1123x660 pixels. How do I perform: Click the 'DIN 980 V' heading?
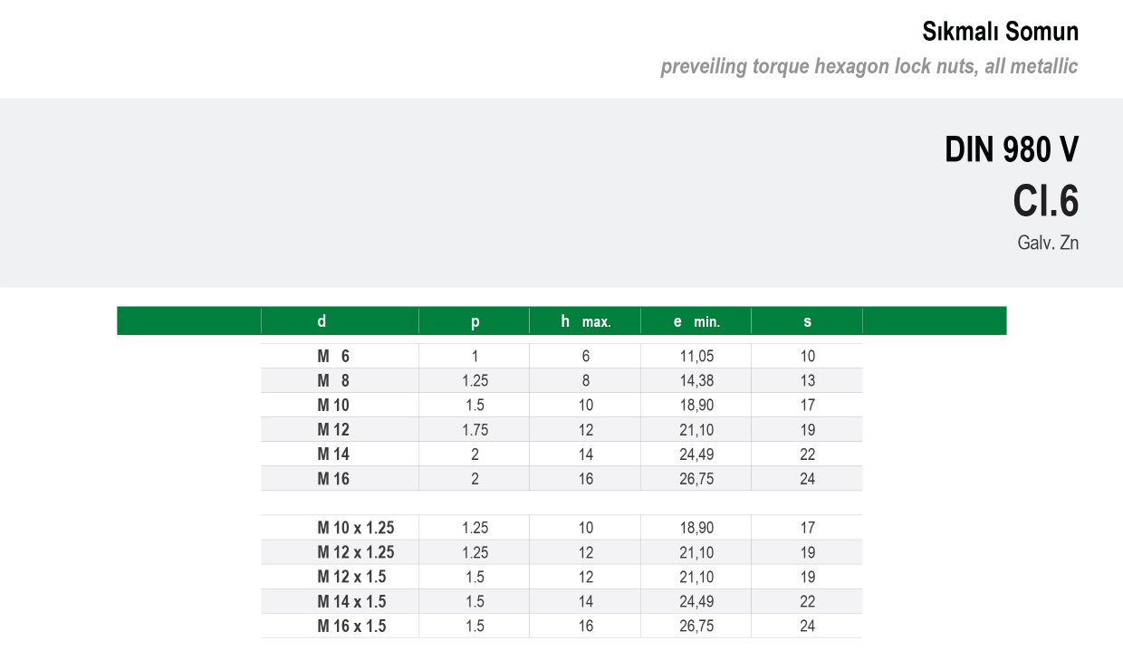pos(1011,150)
